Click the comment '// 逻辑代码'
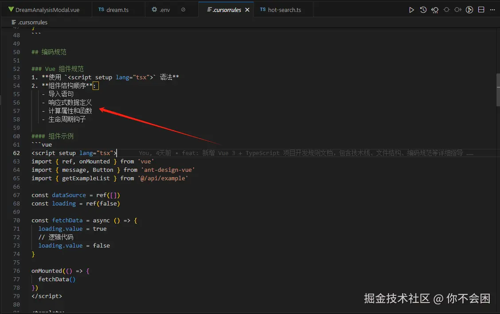 click(x=56, y=237)
